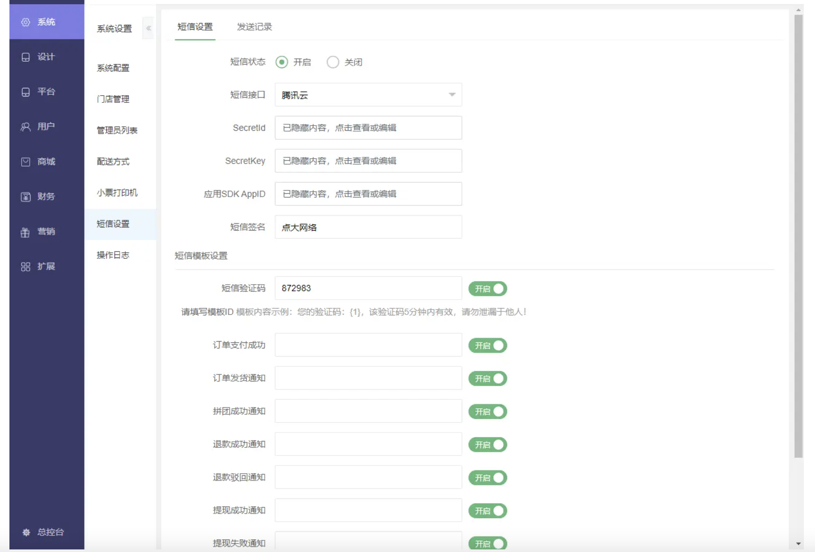Viewport: 815px width, 552px height.
Task: Toggle the 退款驳回通知 switch
Action: coord(488,478)
